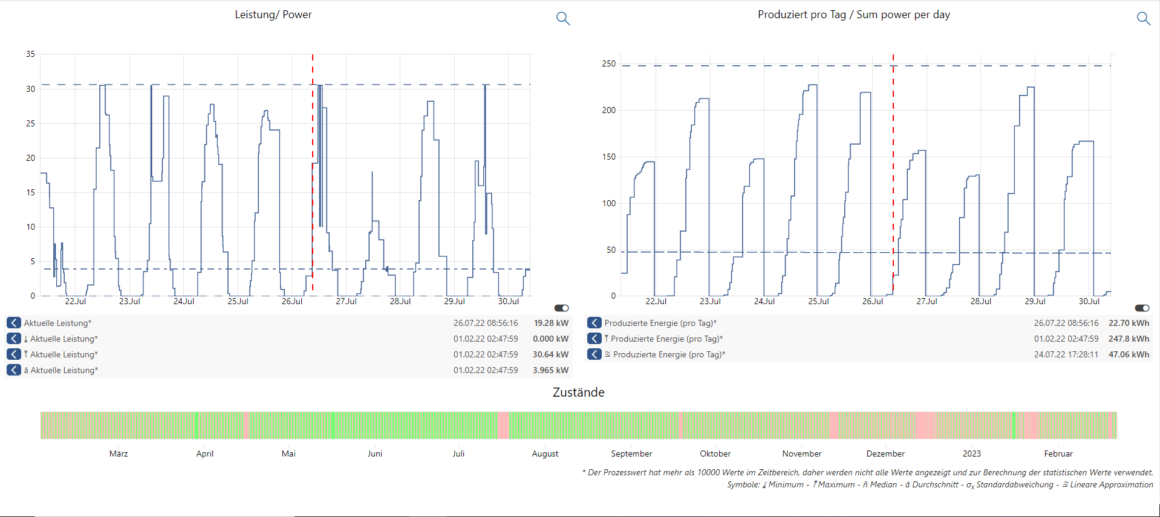The image size is (1160, 517).
Task: Click the Zustände status bar above Juli
Action: pyautogui.click(x=458, y=426)
